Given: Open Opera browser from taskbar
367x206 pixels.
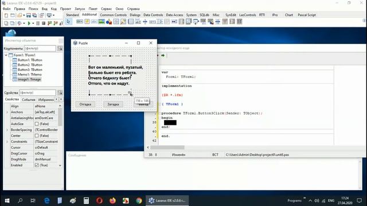Looking at the screenshot, I should (x=99, y=200).
